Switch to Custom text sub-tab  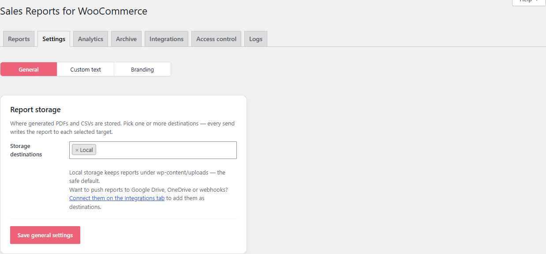pos(86,69)
